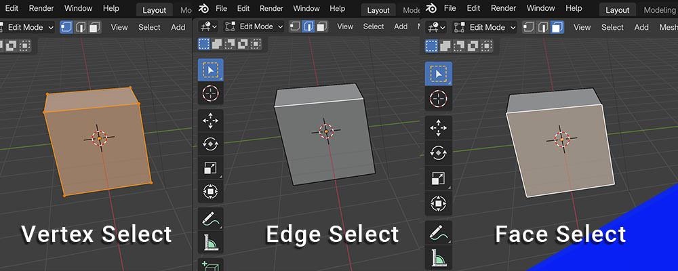Image resolution: width=678 pixels, height=271 pixels.
Task: Click Select Box tool in right panel toolbar
Action: 439,74
